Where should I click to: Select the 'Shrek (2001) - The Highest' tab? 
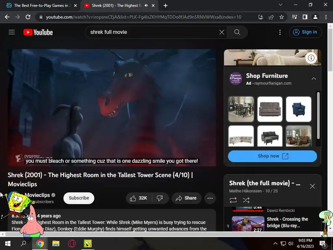point(116,6)
